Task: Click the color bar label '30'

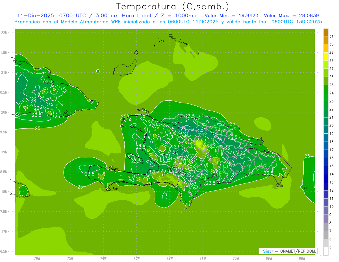Action: [332, 44]
